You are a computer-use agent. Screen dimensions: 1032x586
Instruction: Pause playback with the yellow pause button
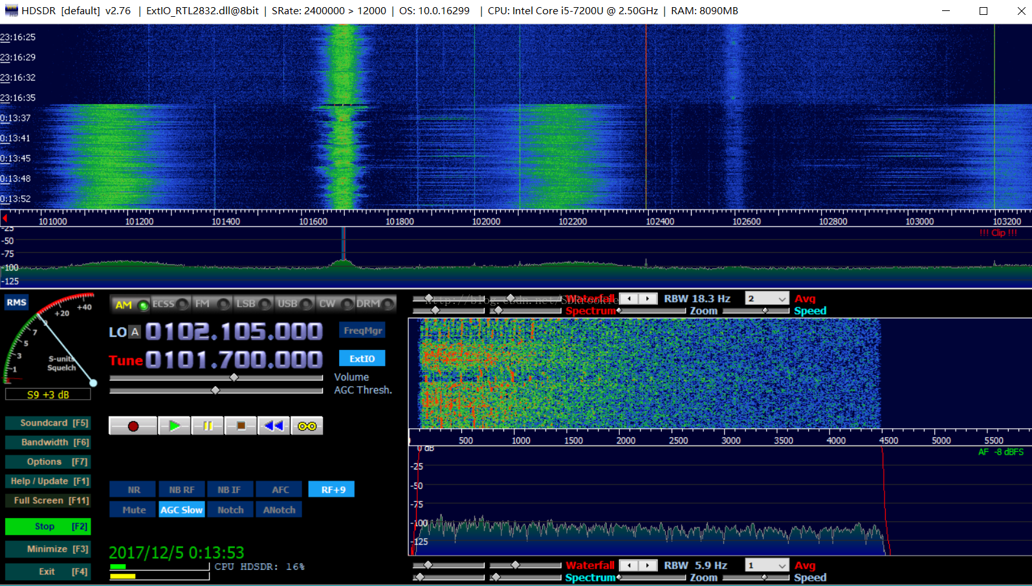click(208, 426)
